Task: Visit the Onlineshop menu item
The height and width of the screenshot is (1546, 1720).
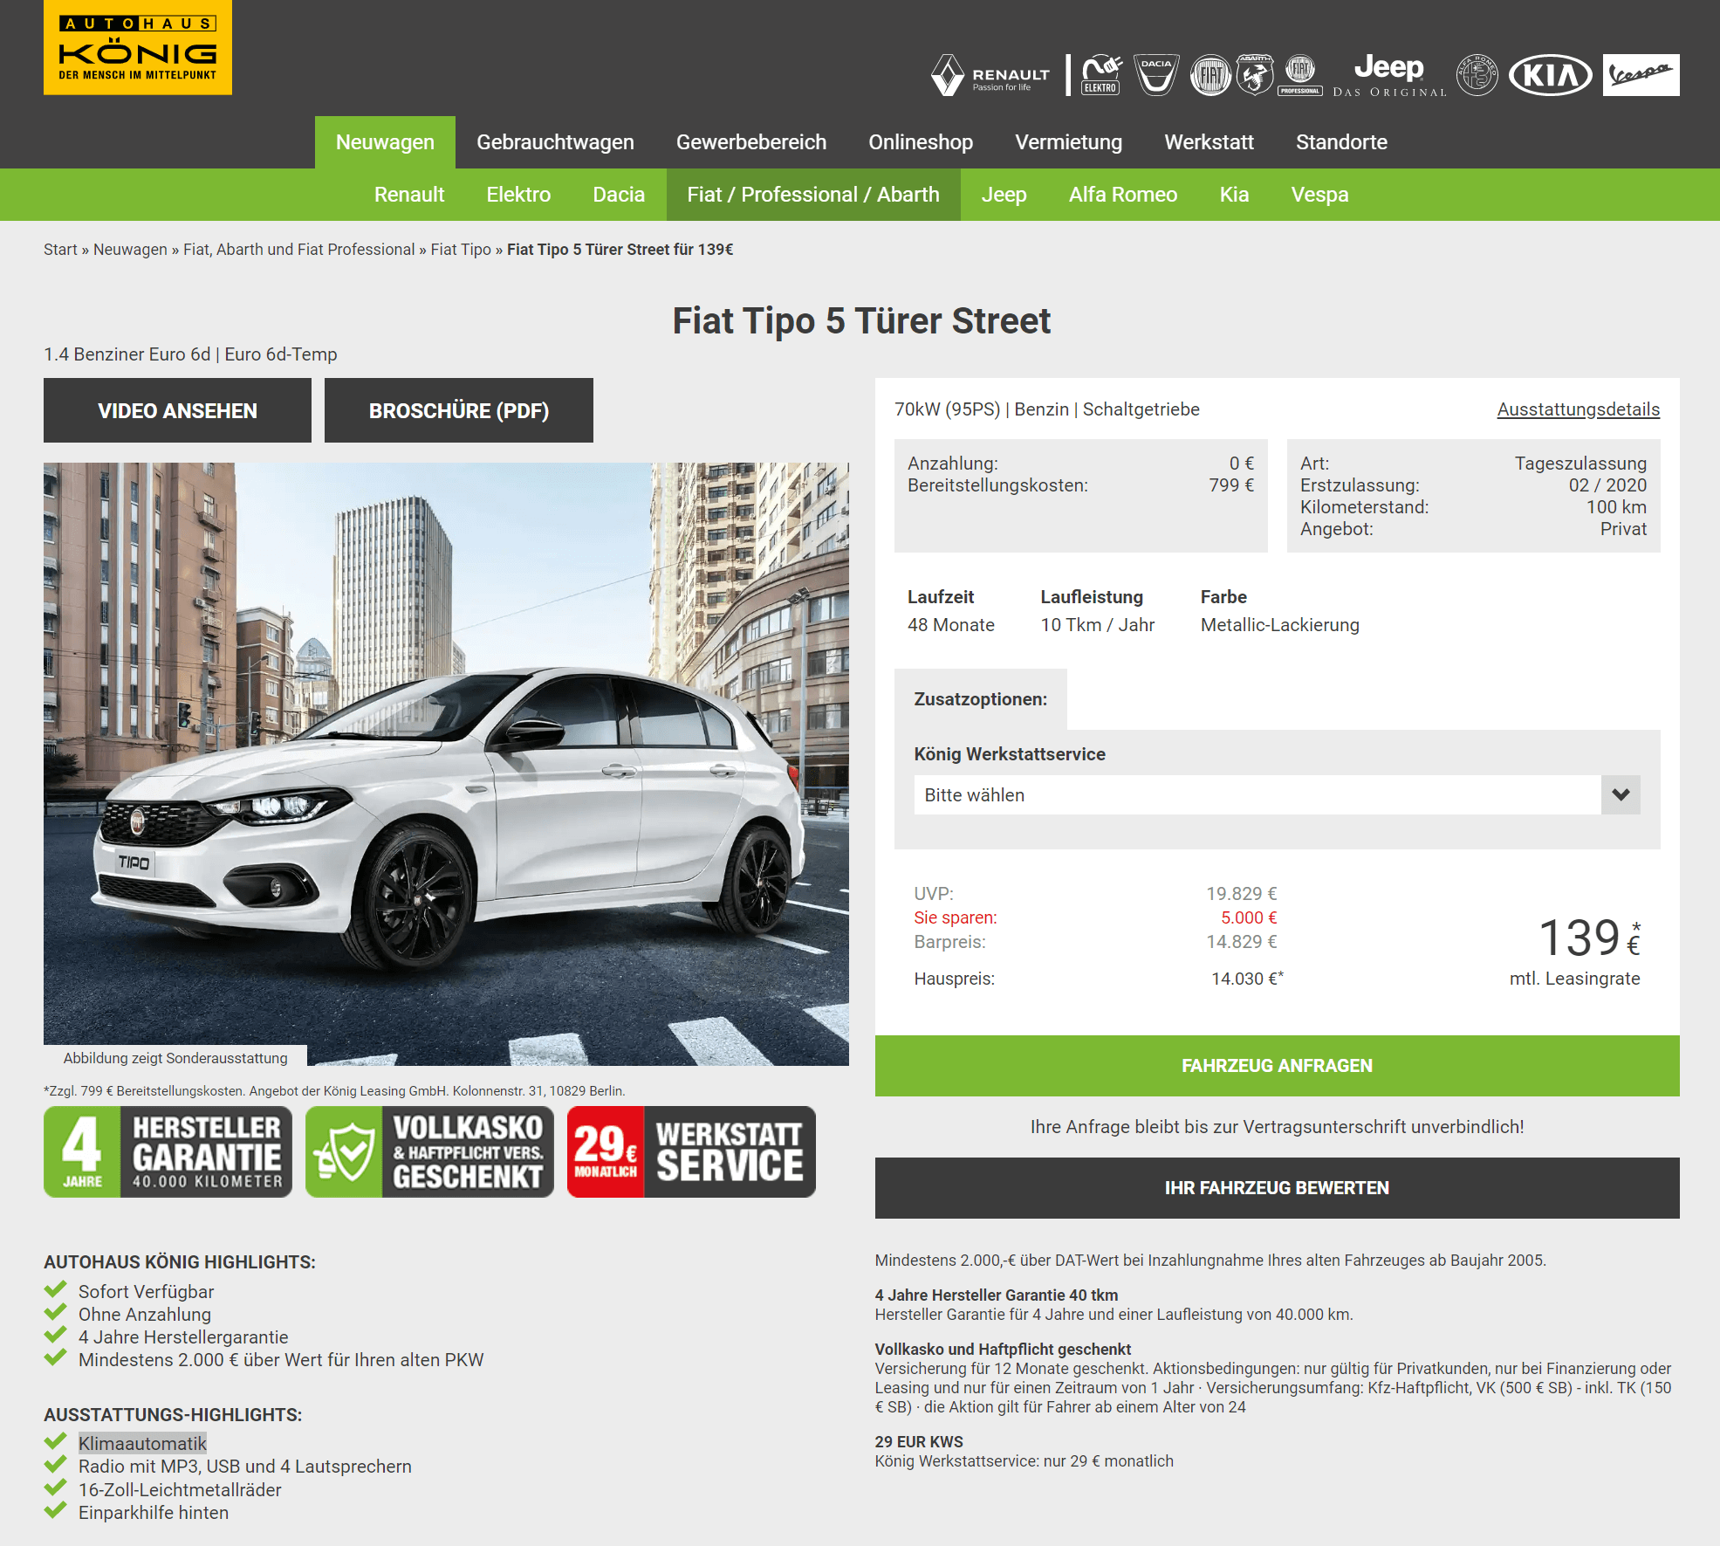Action: [921, 142]
